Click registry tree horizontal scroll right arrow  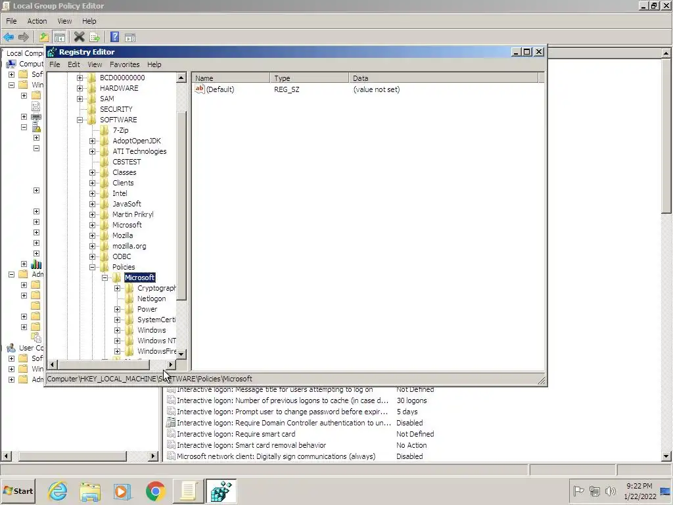(171, 364)
